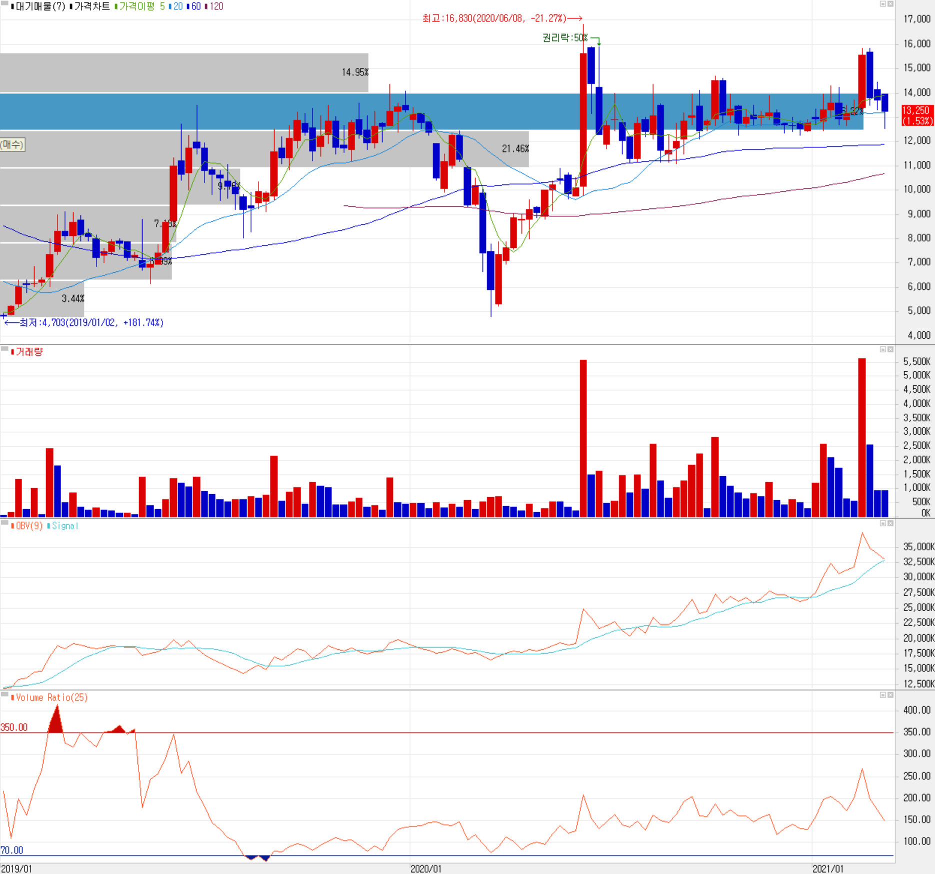The height and width of the screenshot is (874, 935).
Task: Click the 5,500K volume axis label
Action: click(x=916, y=362)
